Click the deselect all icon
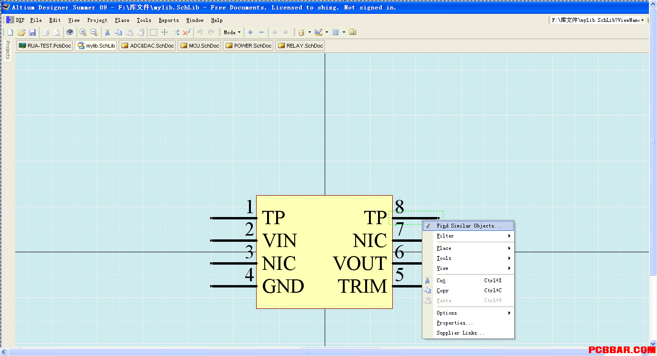Image resolution: width=657 pixels, height=356 pixels. click(x=176, y=32)
